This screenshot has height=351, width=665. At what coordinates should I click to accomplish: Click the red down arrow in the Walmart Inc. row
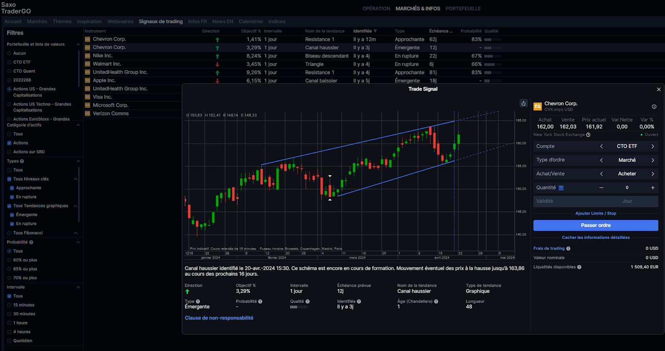pos(217,64)
